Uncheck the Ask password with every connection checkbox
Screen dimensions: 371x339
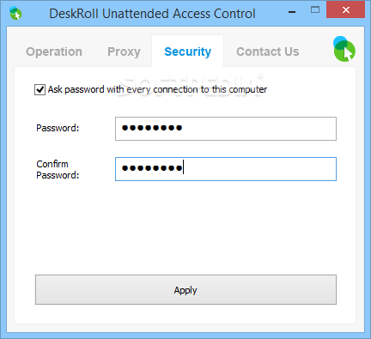pyautogui.click(x=40, y=89)
